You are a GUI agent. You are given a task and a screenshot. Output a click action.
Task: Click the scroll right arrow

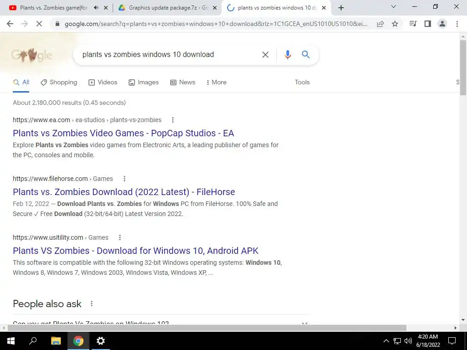click(x=456, y=328)
